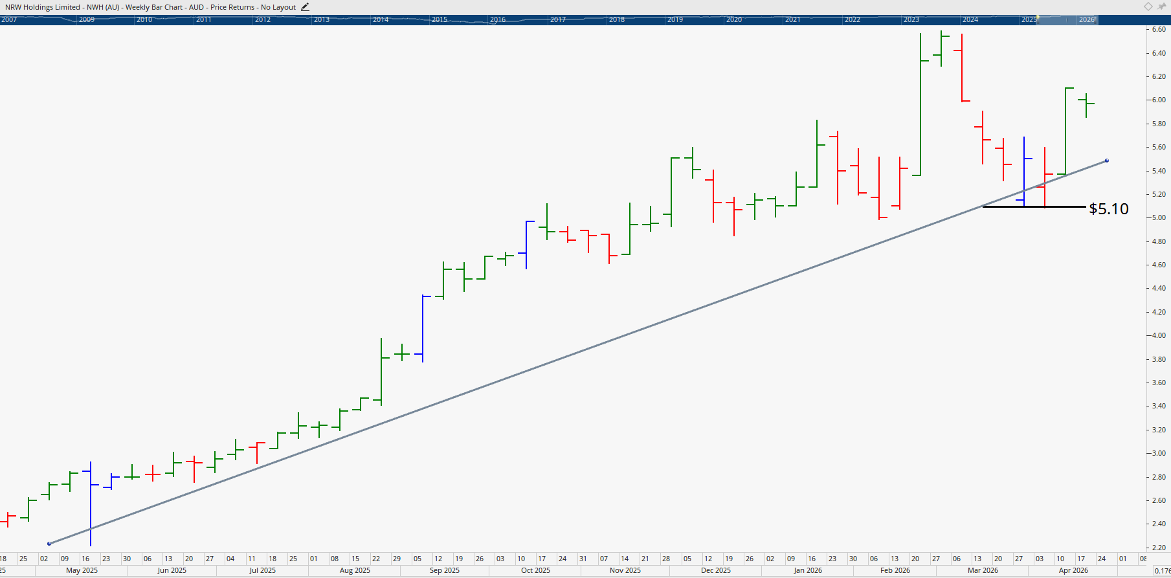Select the grey trend line's upper-right anchor point
Screen dimensions: 1171x578
(1107, 161)
